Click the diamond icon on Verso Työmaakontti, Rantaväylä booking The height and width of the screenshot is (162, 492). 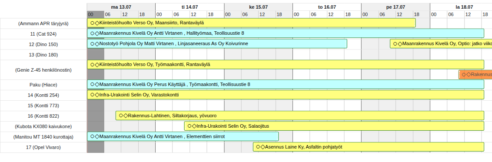[x=97, y=65]
